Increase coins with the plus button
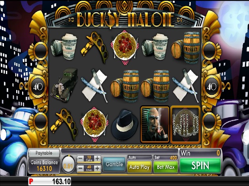Screen dimensions: 249x186 click(x=97, y=158)
